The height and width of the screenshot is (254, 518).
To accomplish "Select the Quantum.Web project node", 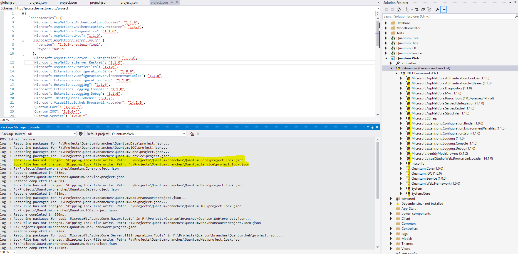I will click(408, 58).
